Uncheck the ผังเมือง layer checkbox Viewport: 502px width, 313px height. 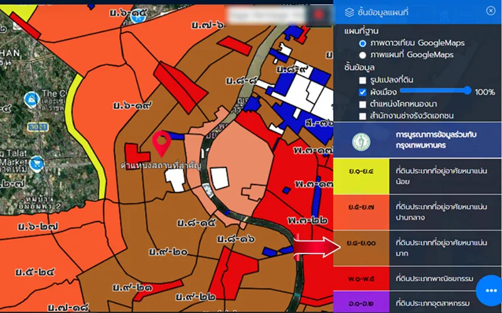click(363, 92)
